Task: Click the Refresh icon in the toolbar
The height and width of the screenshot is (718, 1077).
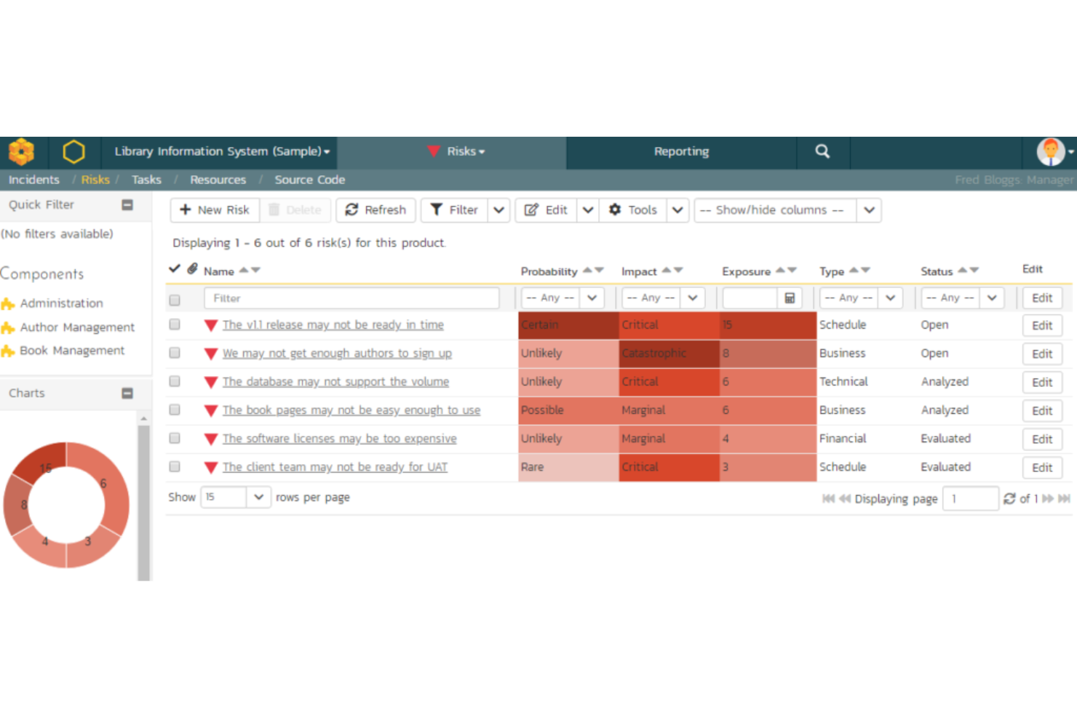Action: pos(353,210)
